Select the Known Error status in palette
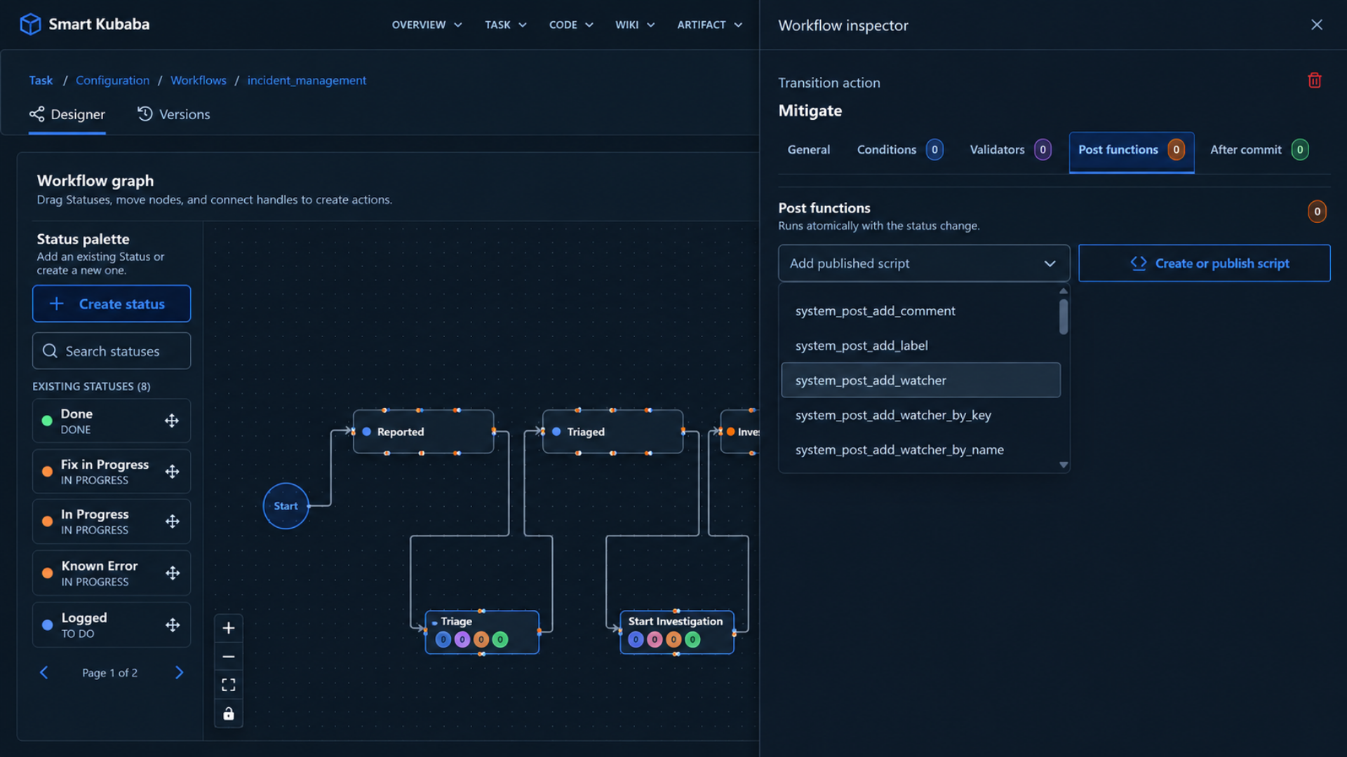This screenshot has height=757, width=1347. point(112,573)
